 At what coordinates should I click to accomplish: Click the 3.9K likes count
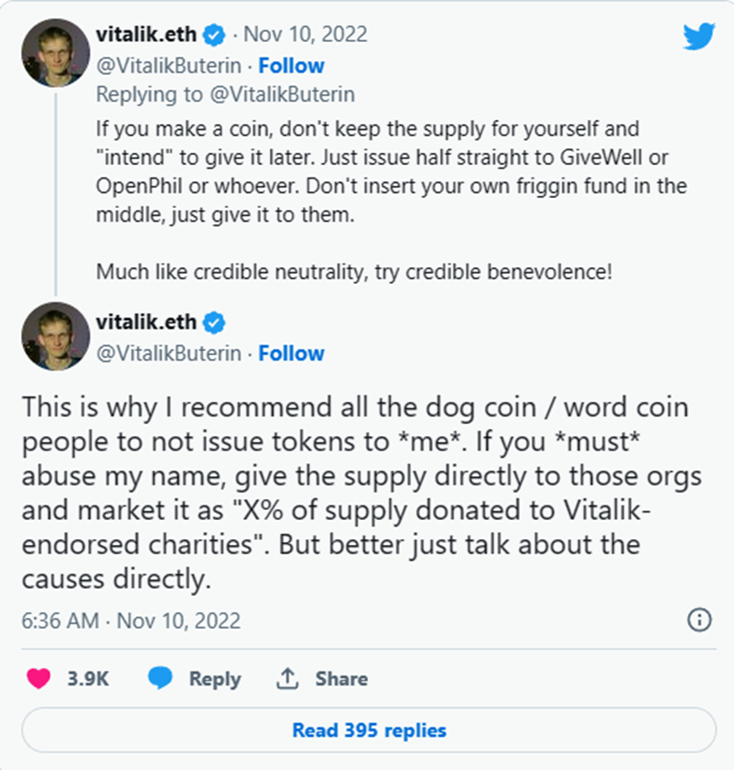pyautogui.click(x=89, y=678)
